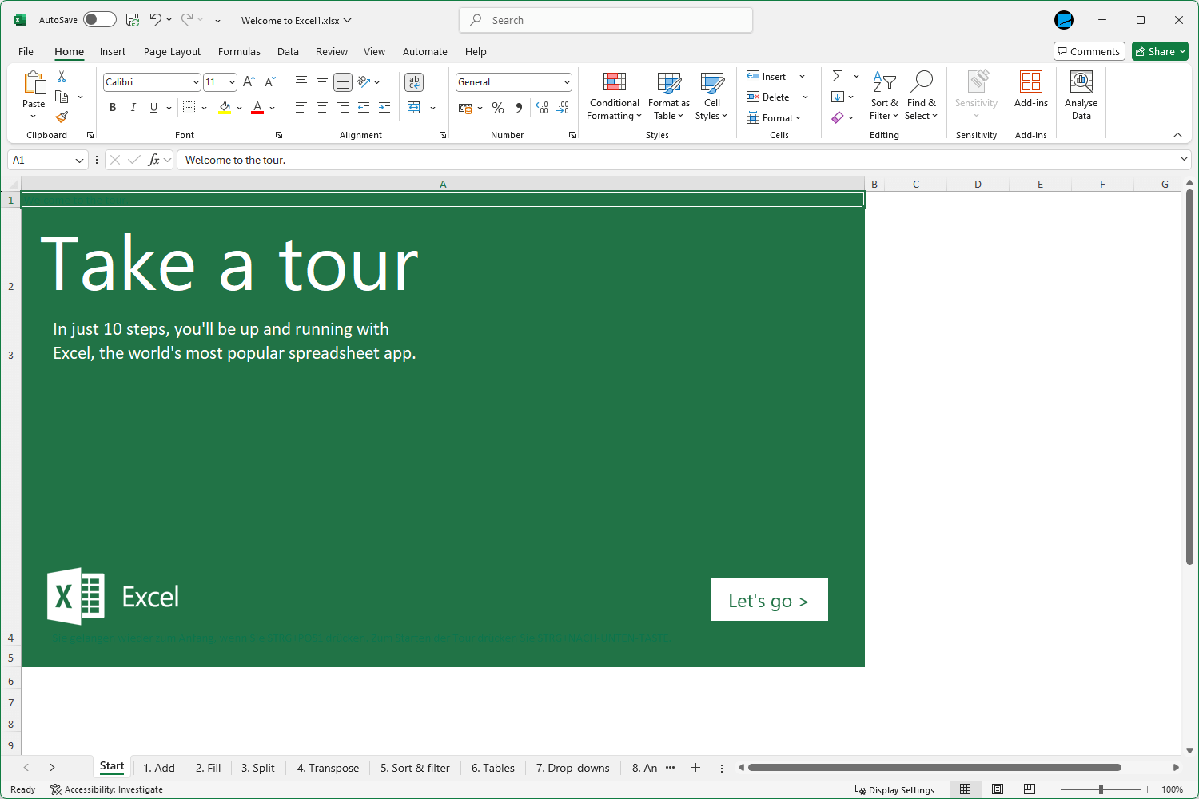The image size is (1199, 799).
Task: Select the Merge & Centre icon
Action: pos(414,107)
